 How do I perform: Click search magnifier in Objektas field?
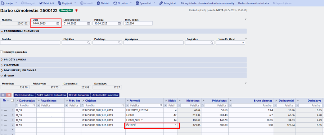coord(89,43)
